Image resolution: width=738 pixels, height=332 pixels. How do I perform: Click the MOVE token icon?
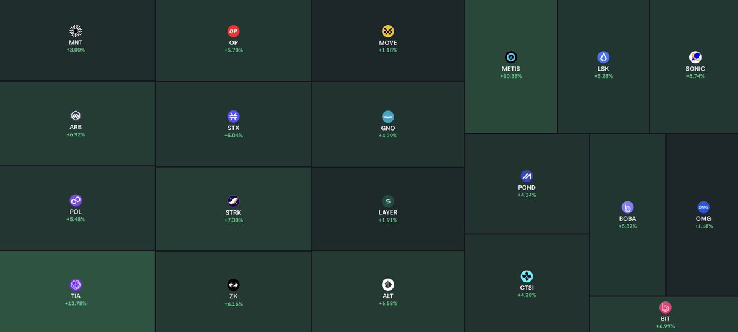[x=387, y=31]
